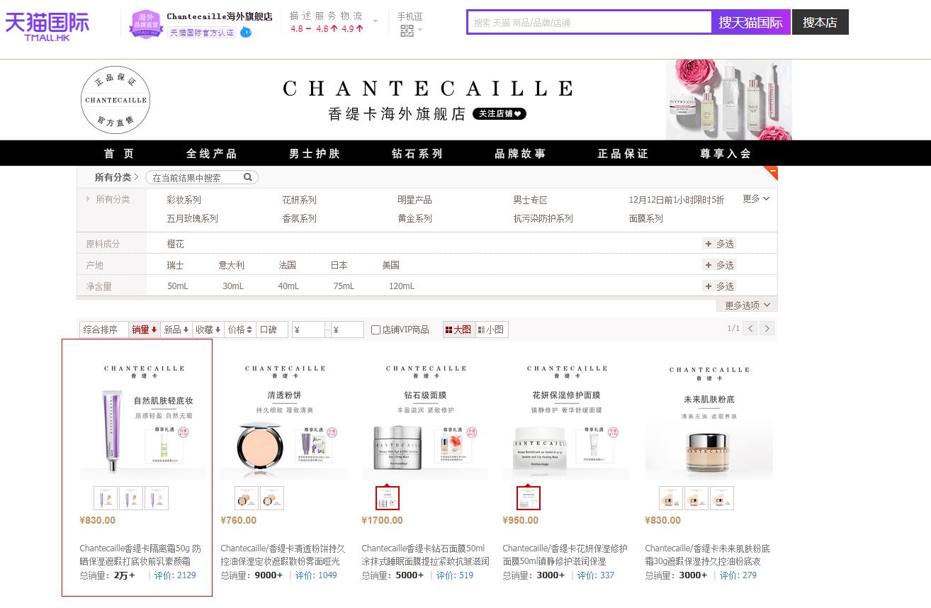
Task: Go to next results page arrow
Action: click(x=767, y=329)
